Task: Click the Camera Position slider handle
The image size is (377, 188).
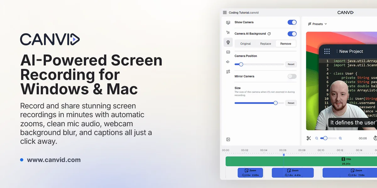Action: 241,64
